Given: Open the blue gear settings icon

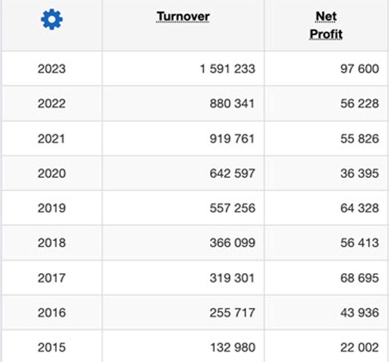Looking at the screenshot, I should tap(51, 19).
